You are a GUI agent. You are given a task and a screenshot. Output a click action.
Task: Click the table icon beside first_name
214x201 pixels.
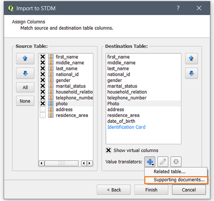tap(51, 57)
